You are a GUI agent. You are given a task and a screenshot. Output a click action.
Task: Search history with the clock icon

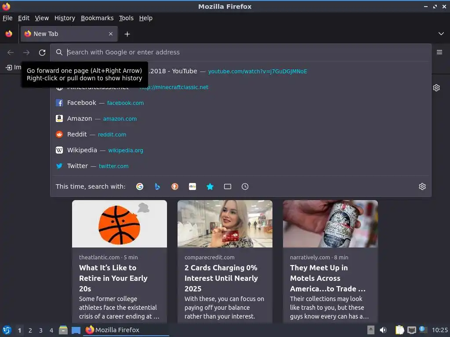(x=245, y=186)
